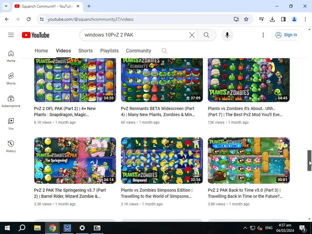Go to Home in left sidebar
Image resolution: width=312 pixels, height=234 pixels.
pyautogui.click(x=11, y=56)
